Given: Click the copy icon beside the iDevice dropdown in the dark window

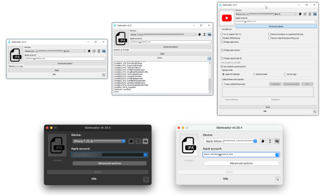Looking at the screenshot, I should coord(130,141).
